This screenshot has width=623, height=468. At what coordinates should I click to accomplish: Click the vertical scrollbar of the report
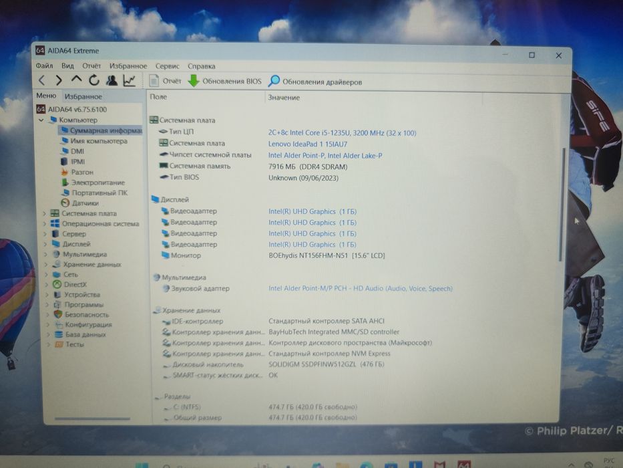562,205
